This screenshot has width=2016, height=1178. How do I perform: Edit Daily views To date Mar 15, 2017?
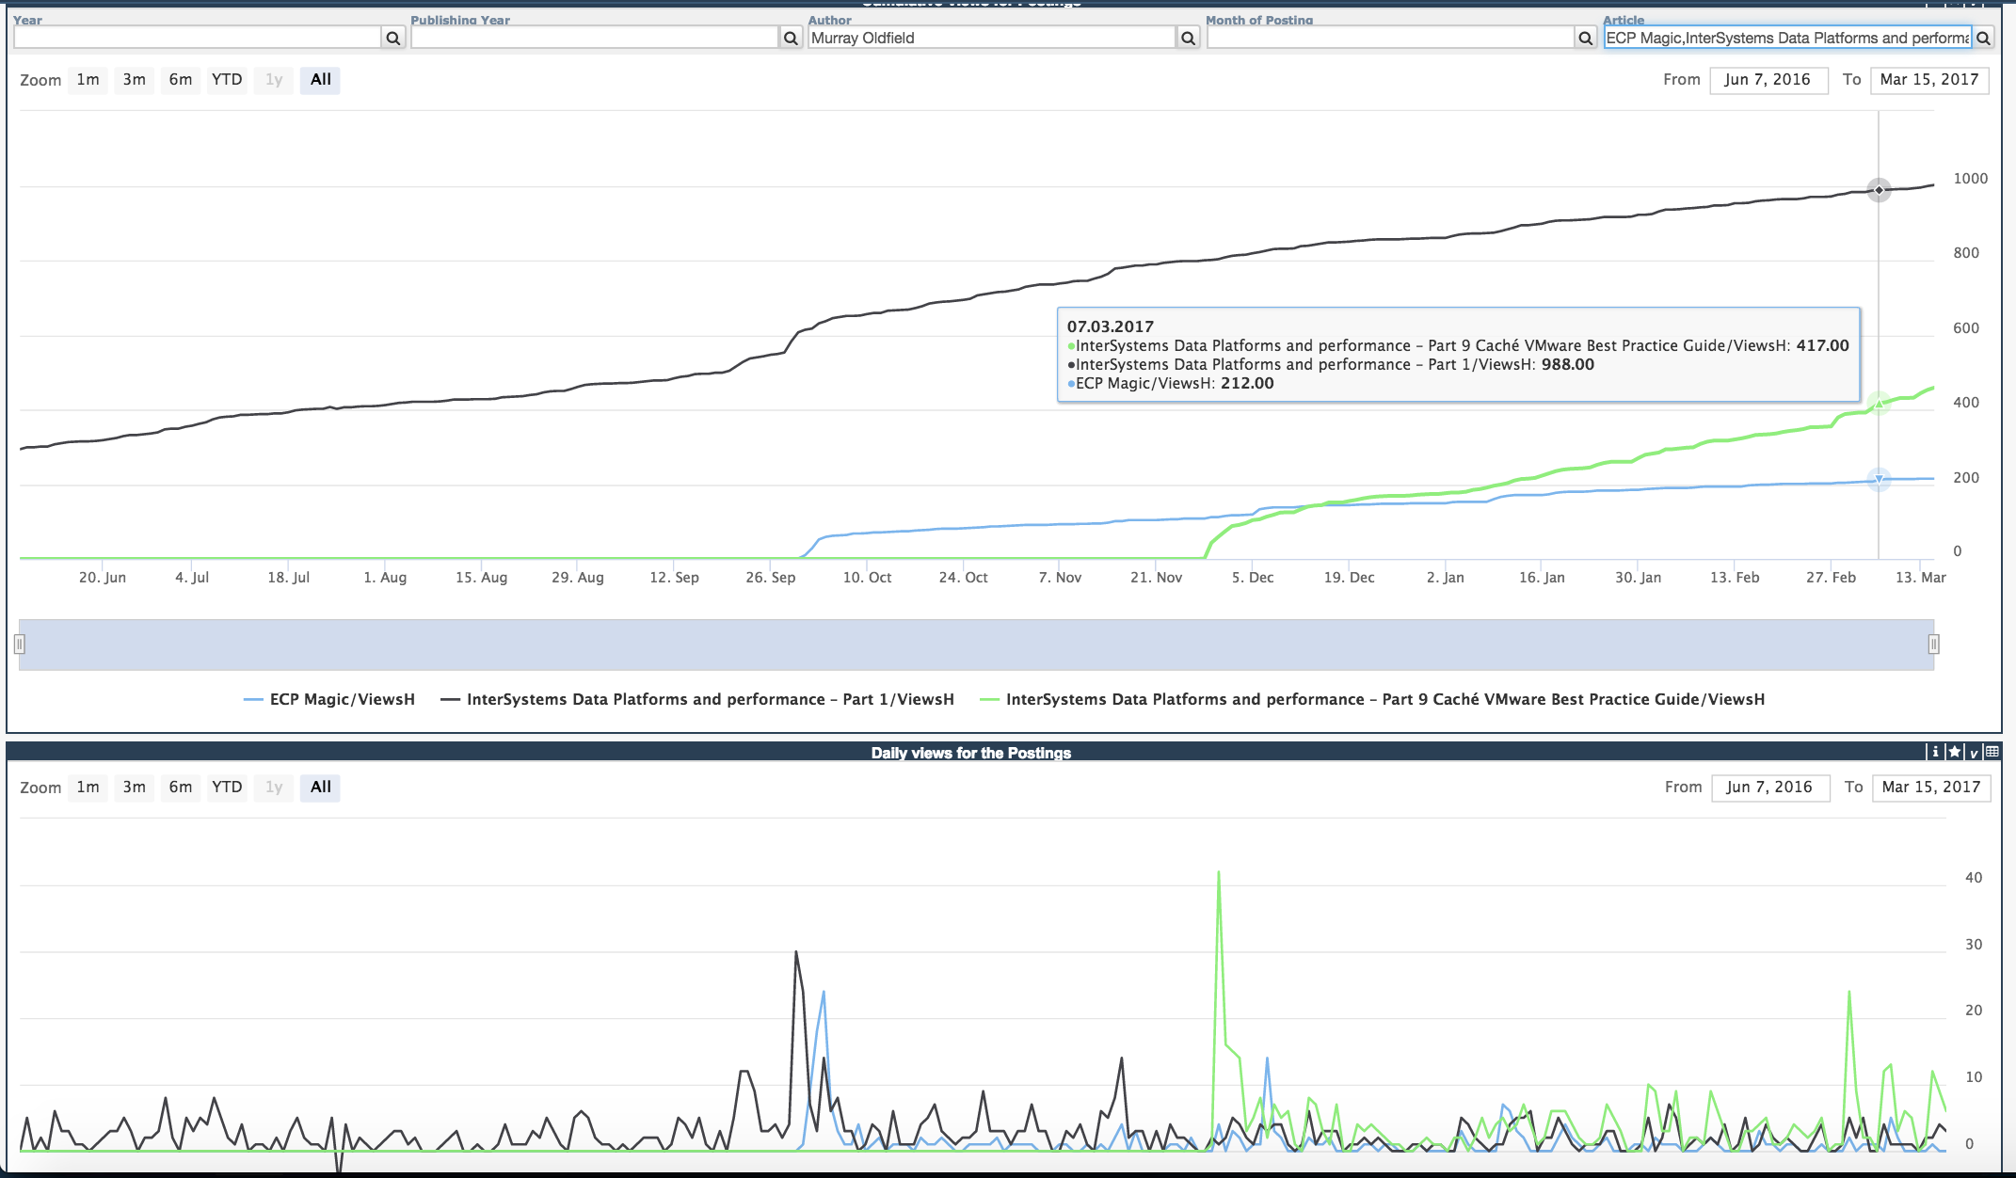click(x=1931, y=788)
